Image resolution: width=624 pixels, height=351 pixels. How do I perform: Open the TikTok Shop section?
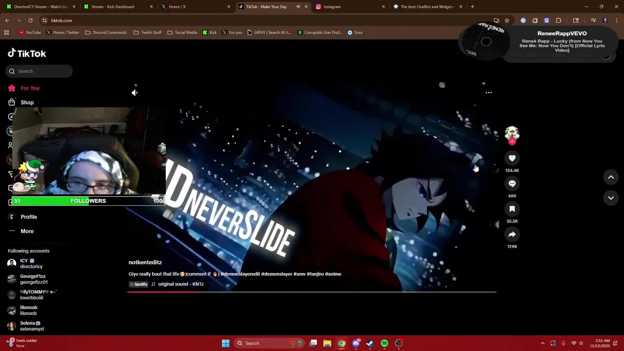click(27, 102)
